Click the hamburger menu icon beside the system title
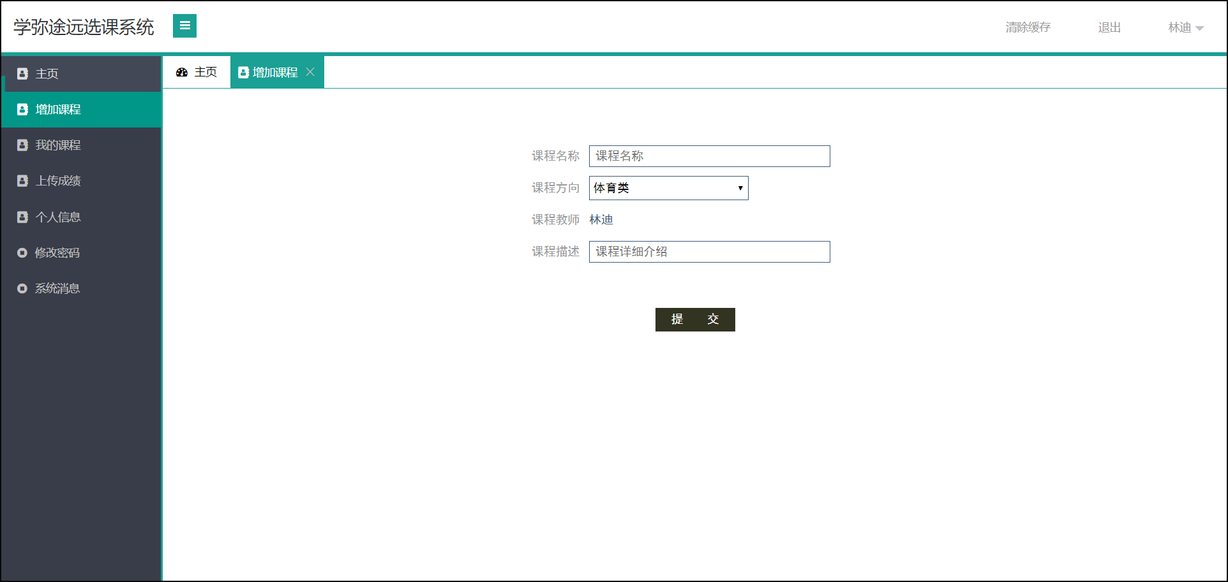1228x582 pixels. click(x=184, y=26)
